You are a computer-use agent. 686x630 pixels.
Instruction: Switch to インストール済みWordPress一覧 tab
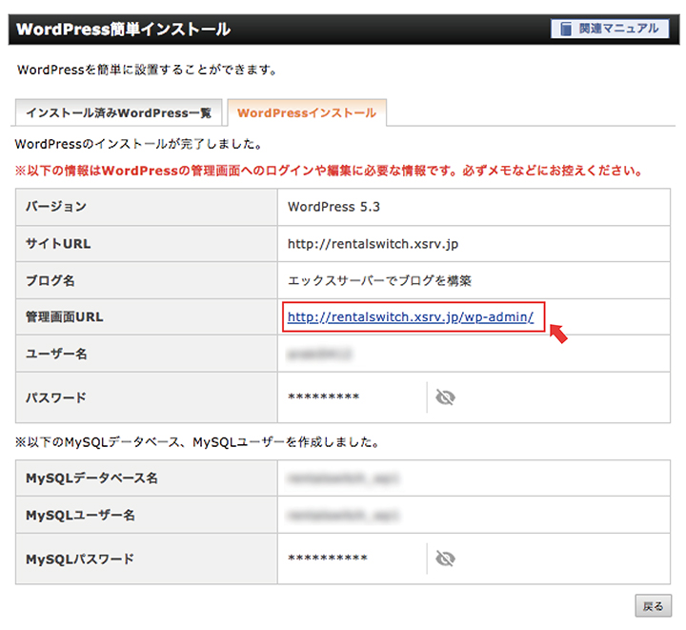click(118, 112)
